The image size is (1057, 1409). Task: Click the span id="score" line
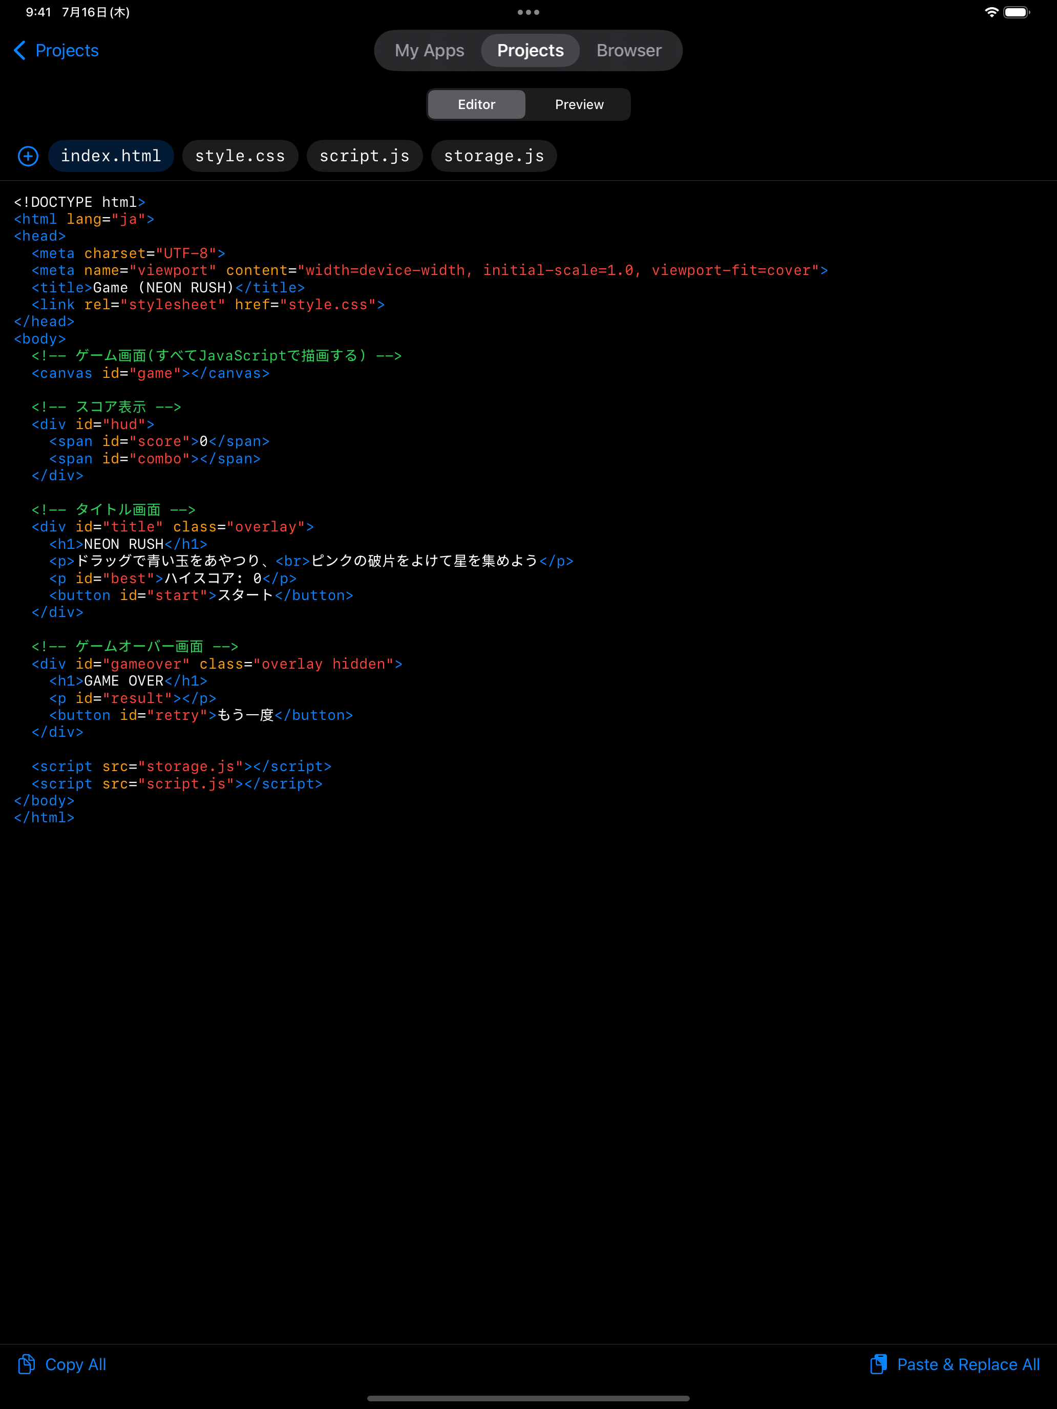[x=159, y=441]
